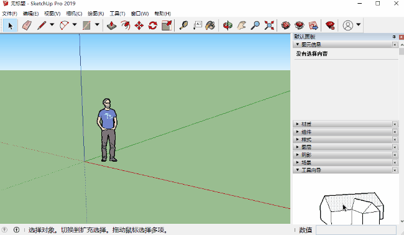This screenshot has width=404, height=235.
Task: Open Extension Manager ruby icon
Action: click(330, 25)
